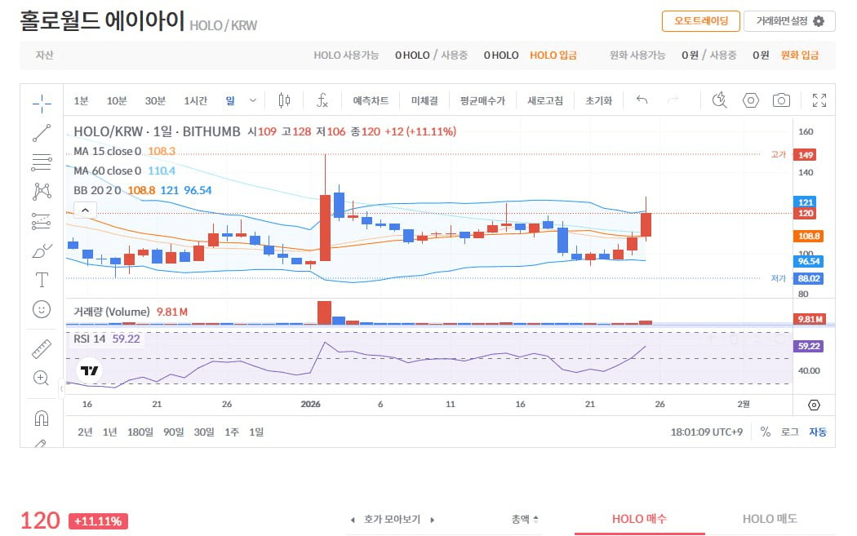Viewport: 857px width, 536px height.
Task: Select the 1시간 timeframe tab
Action: click(x=194, y=100)
